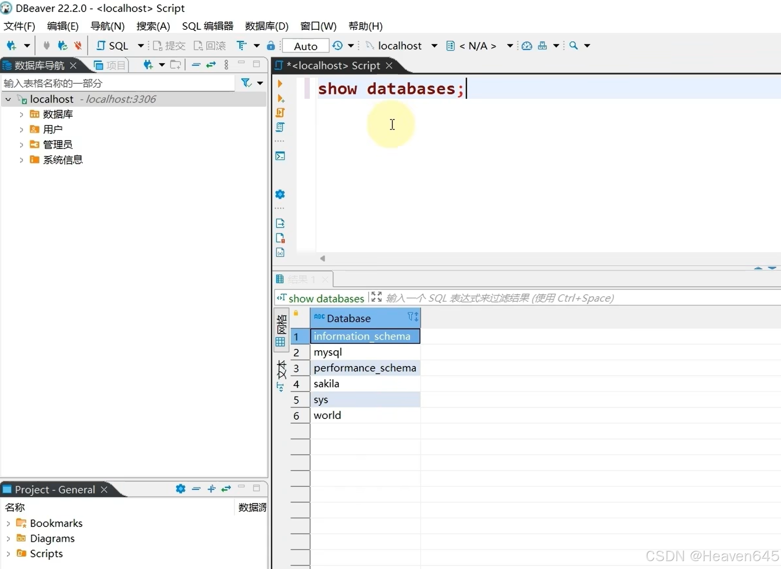
Task: Click the red disconnect plug icon
Action: (78, 46)
